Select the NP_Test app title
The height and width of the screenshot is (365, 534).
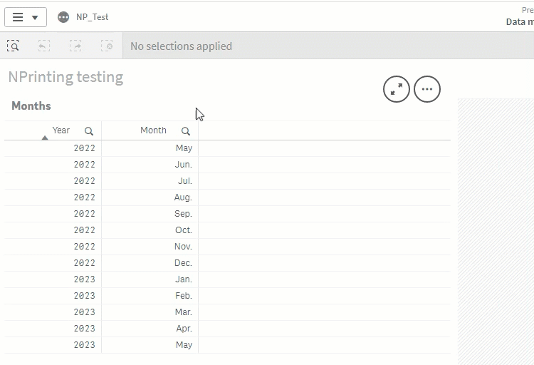point(93,17)
